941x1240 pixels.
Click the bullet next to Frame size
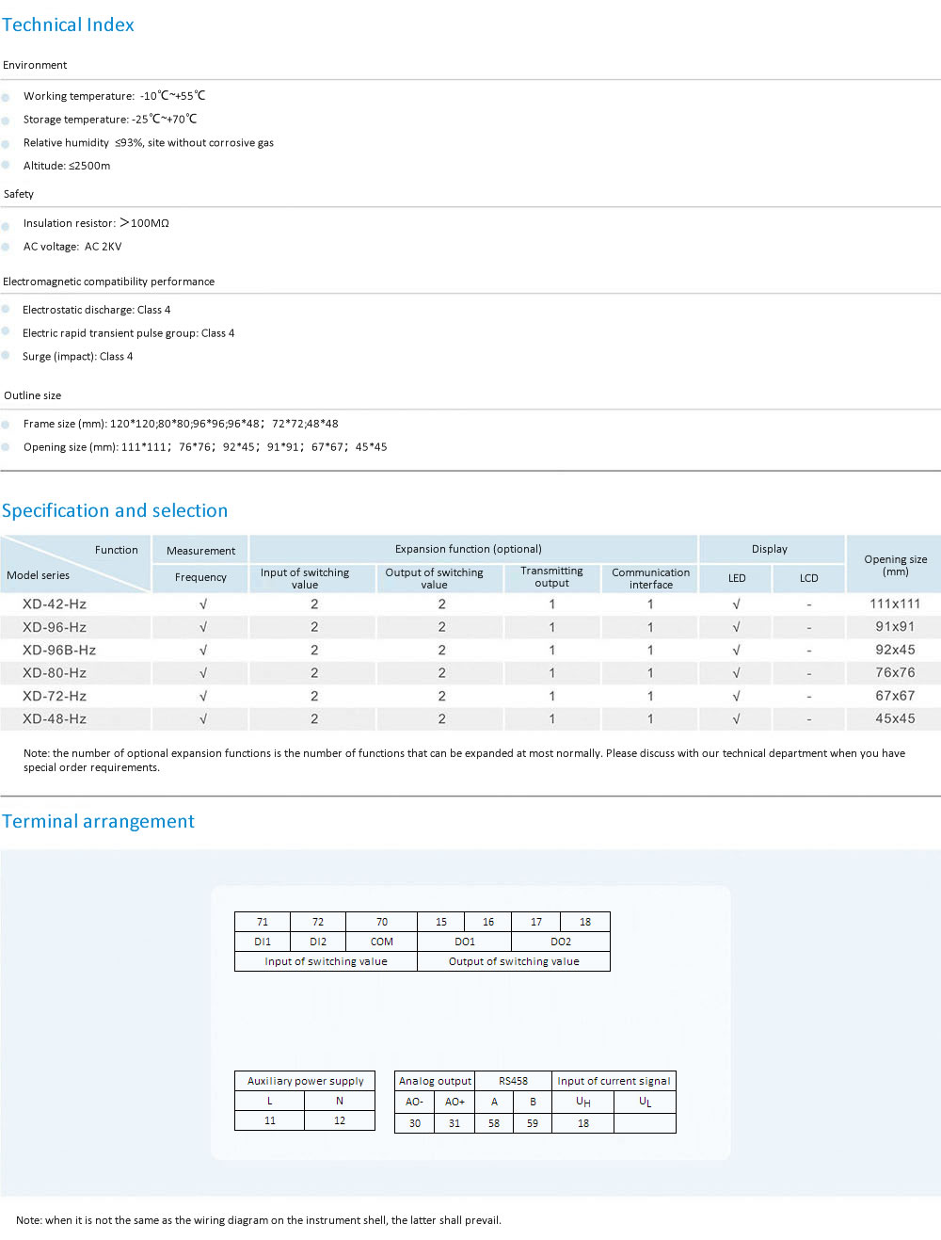(6, 425)
